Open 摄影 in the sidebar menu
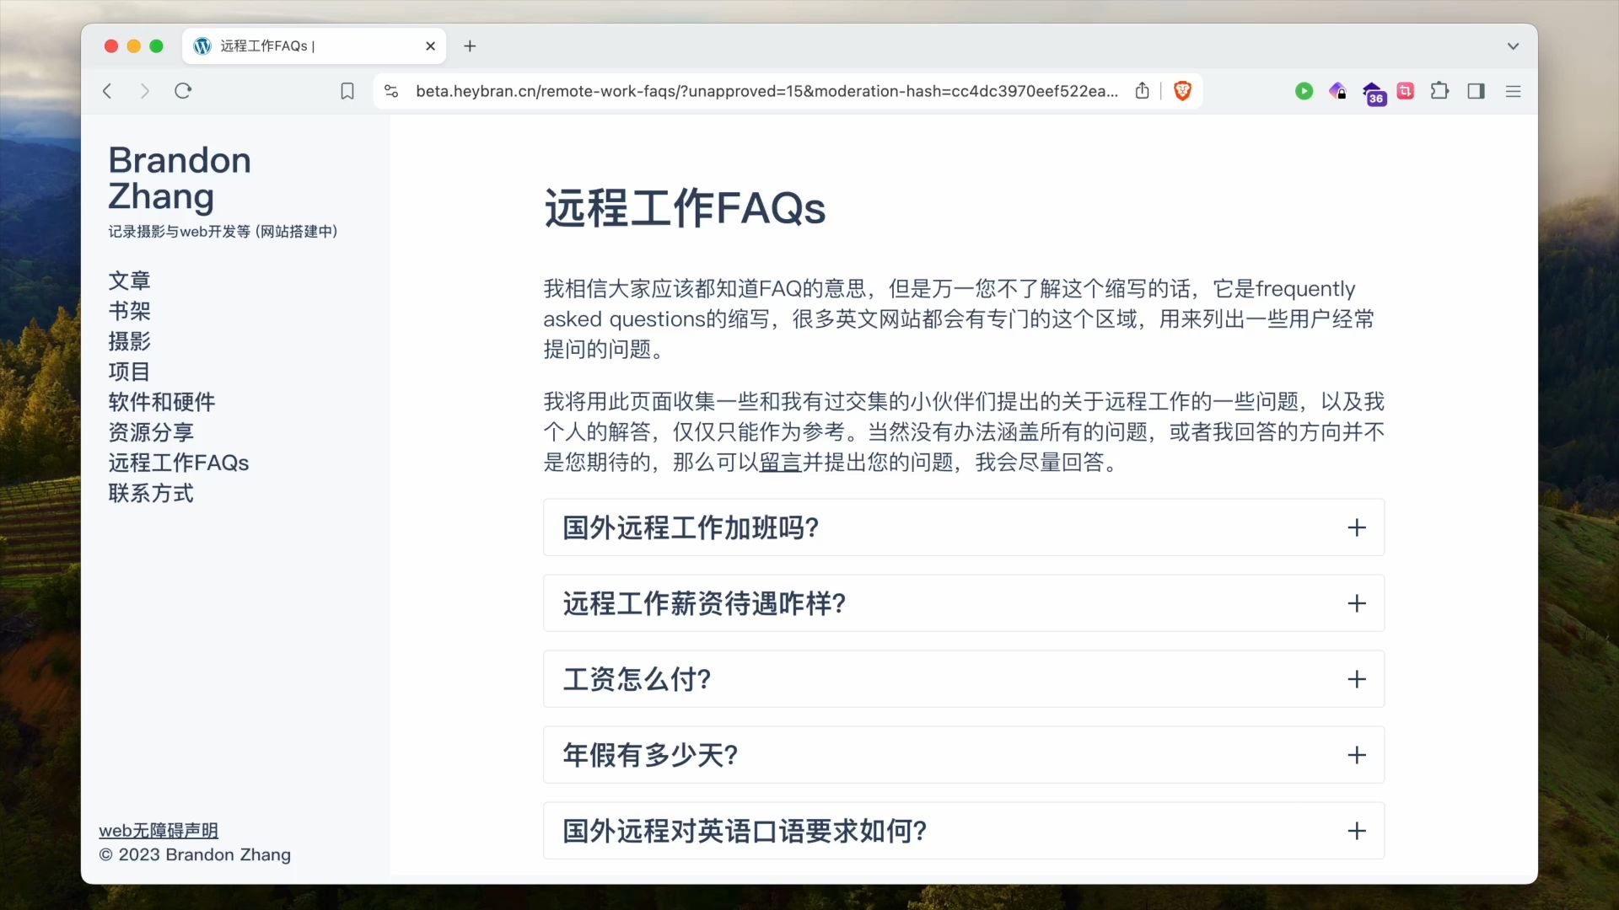The image size is (1619, 910). (x=129, y=341)
